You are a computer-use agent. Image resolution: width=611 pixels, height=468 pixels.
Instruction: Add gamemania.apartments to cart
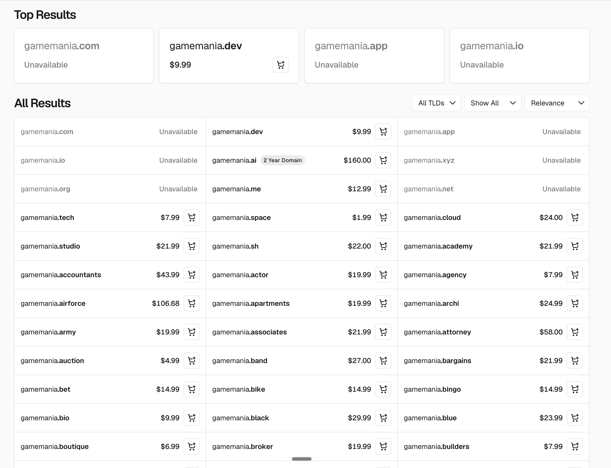click(383, 303)
